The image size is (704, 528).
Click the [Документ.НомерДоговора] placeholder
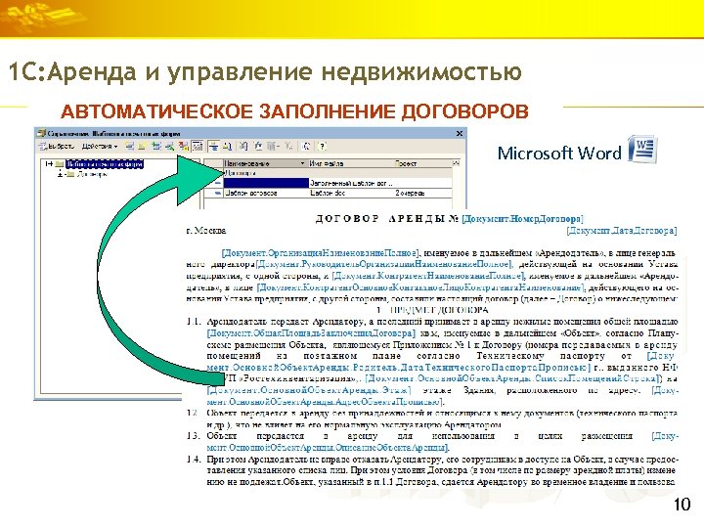(522, 219)
